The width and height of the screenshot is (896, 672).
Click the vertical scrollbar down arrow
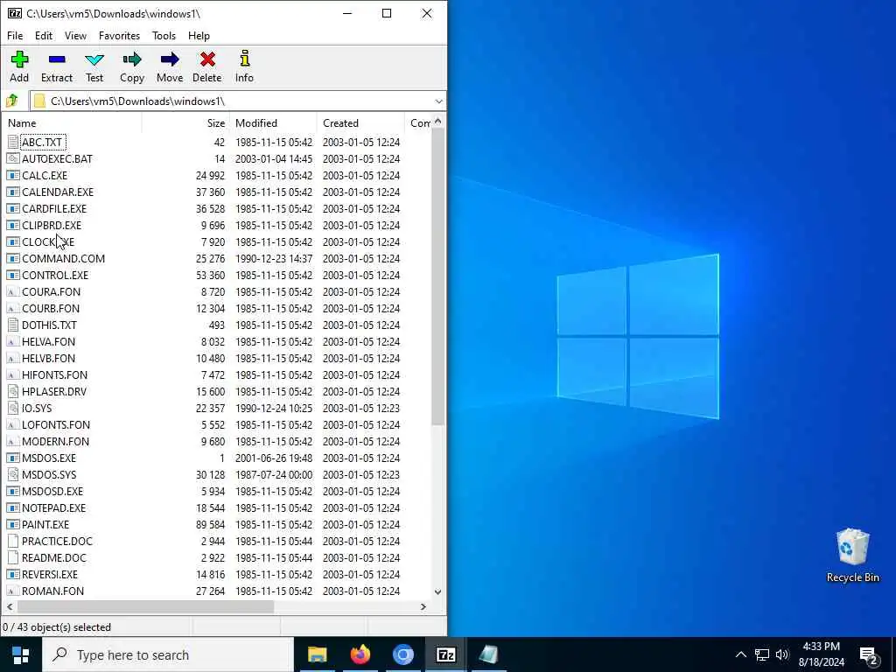pyautogui.click(x=437, y=592)
